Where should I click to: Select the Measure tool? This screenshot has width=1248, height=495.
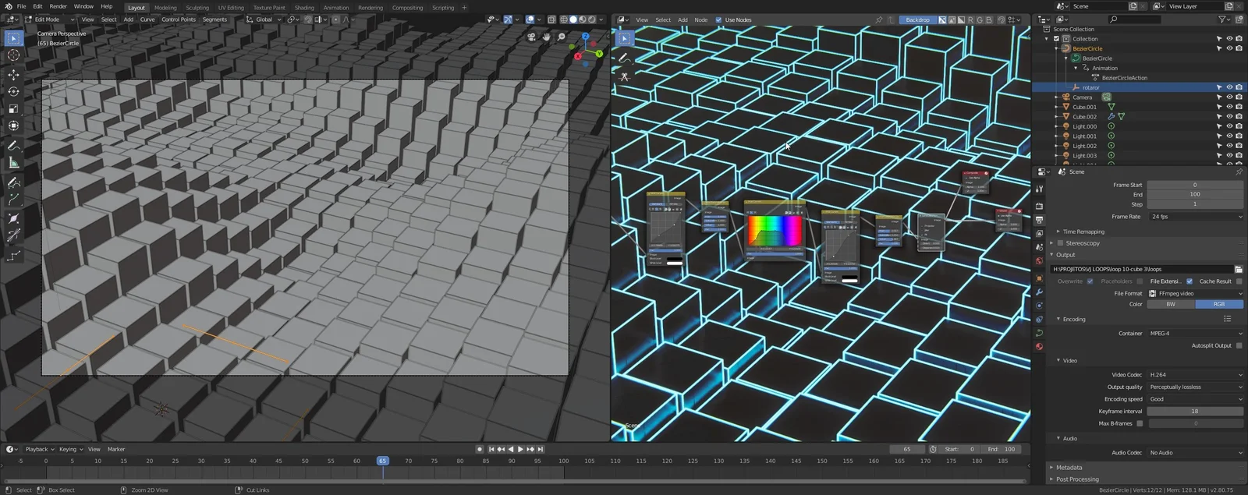coord(13,162)
